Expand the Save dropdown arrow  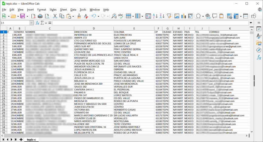[x=27, y=16]
